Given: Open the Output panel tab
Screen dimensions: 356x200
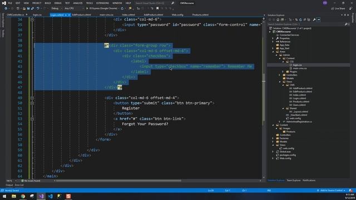Looking at the screenshot, I should tap(9, 185).
